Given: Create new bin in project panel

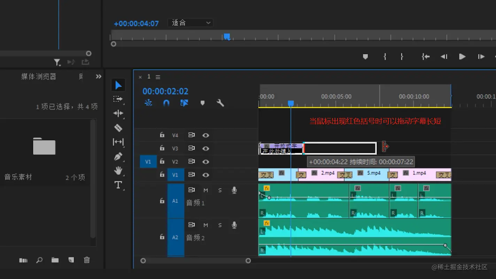Looking at the screenshot, I should (55, 260).
